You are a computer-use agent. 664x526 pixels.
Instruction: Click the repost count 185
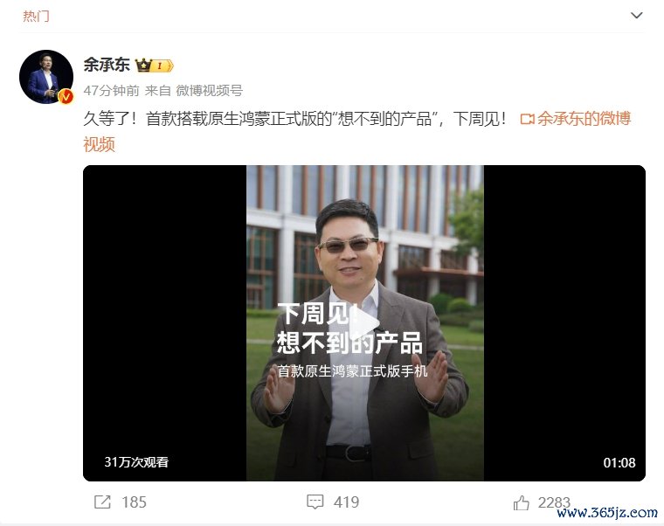(x=134, y=502)
